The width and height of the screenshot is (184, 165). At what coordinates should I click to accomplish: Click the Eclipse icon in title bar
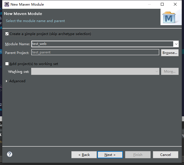coord(7,4)
